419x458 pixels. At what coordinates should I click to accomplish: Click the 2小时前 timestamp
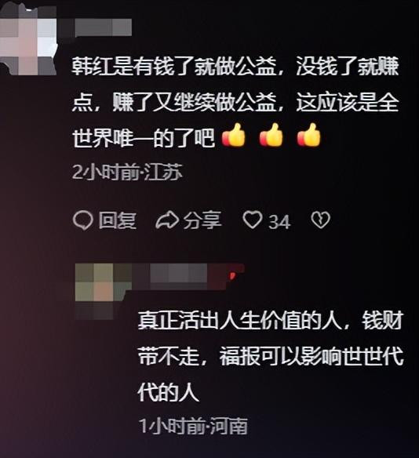(x=105, y=172)
